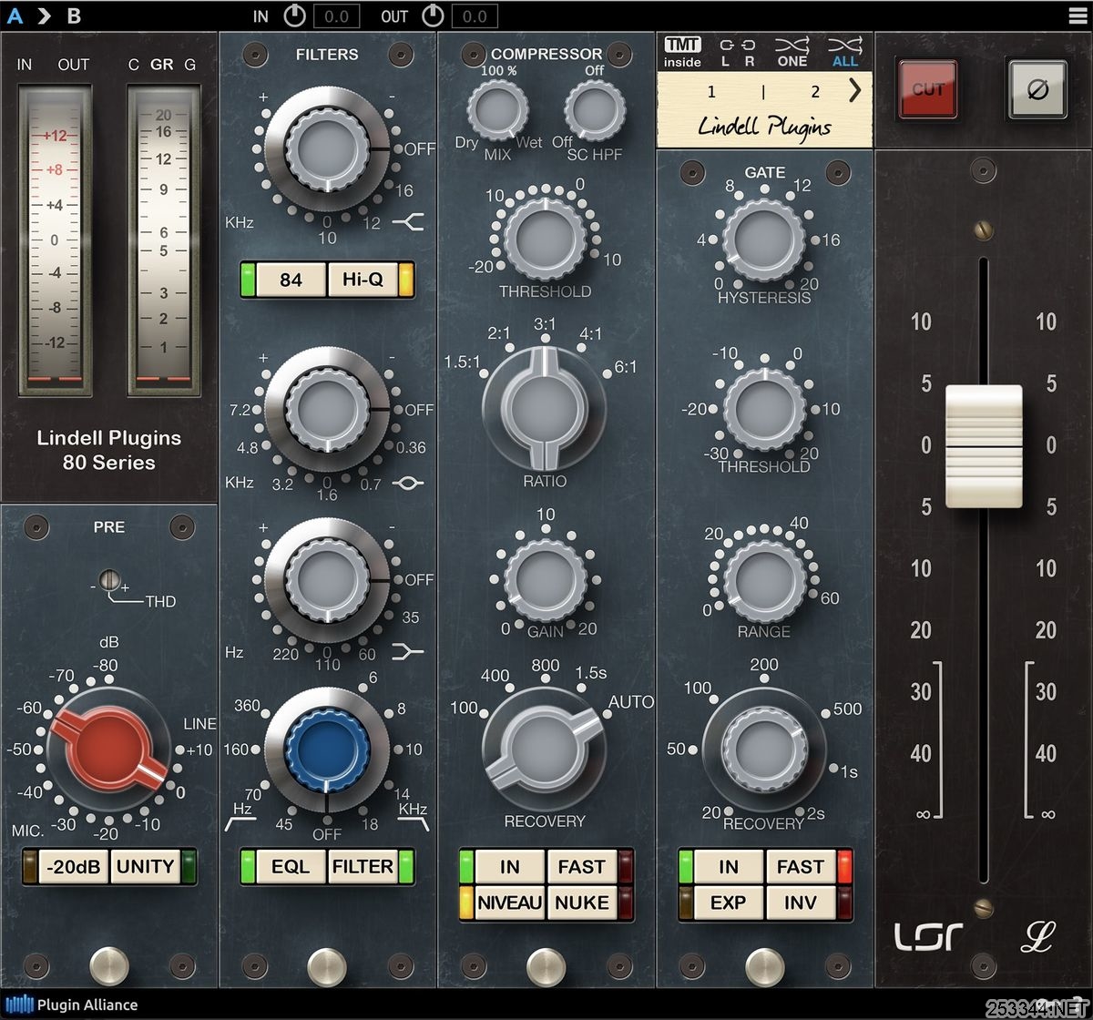
Task: Click the 6:1 ratio label
Action: click(x=626, y=367)
